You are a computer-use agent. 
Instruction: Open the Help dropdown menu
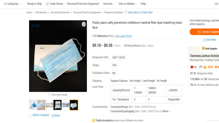click(144, 4)
